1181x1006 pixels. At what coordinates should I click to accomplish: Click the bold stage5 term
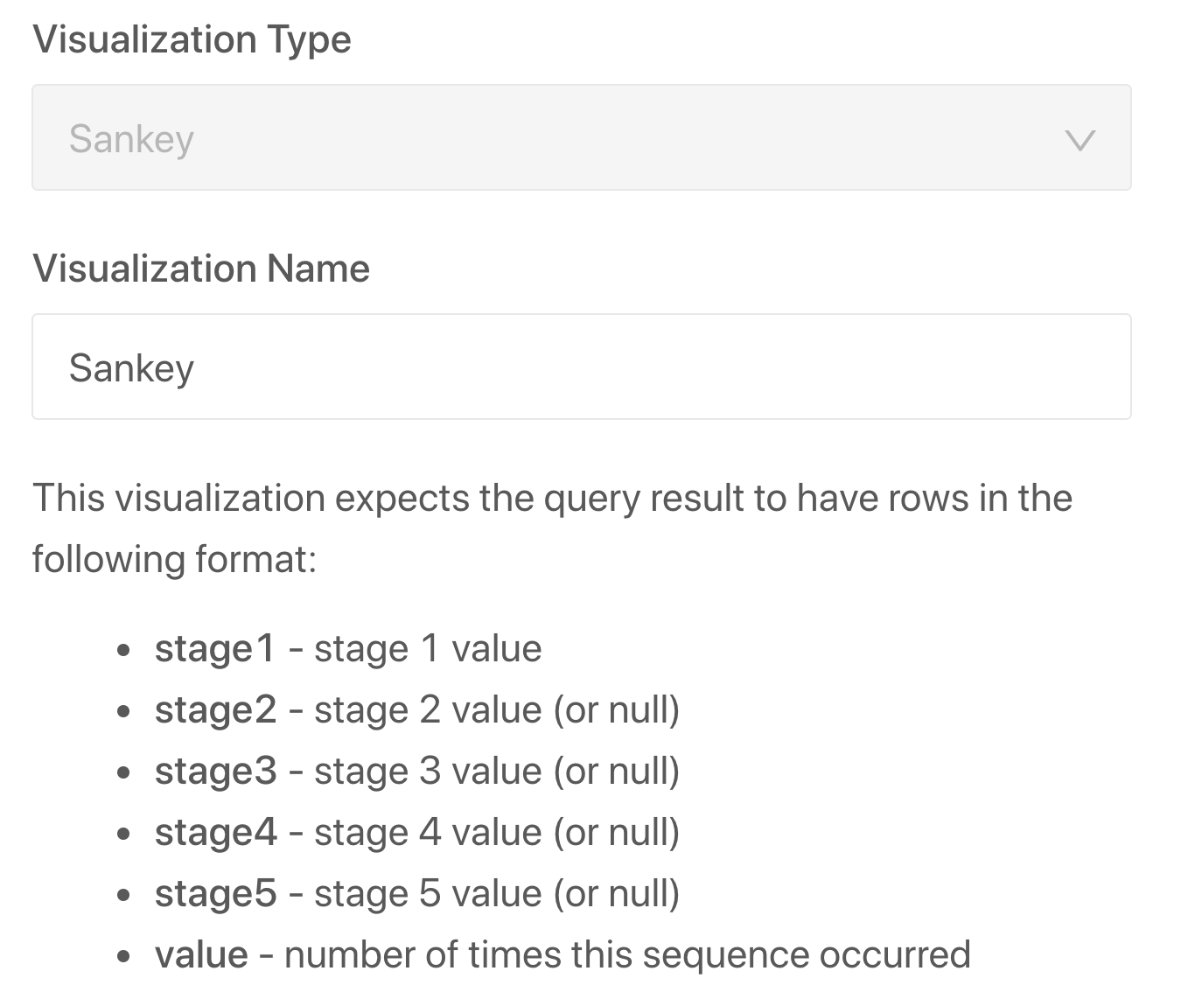pos(215,894)
